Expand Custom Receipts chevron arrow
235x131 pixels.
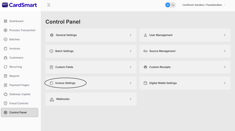pyautogui.click(x=224, y=67)
